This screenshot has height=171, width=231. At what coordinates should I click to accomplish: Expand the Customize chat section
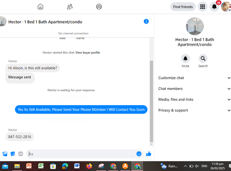[x=194, y=78]
